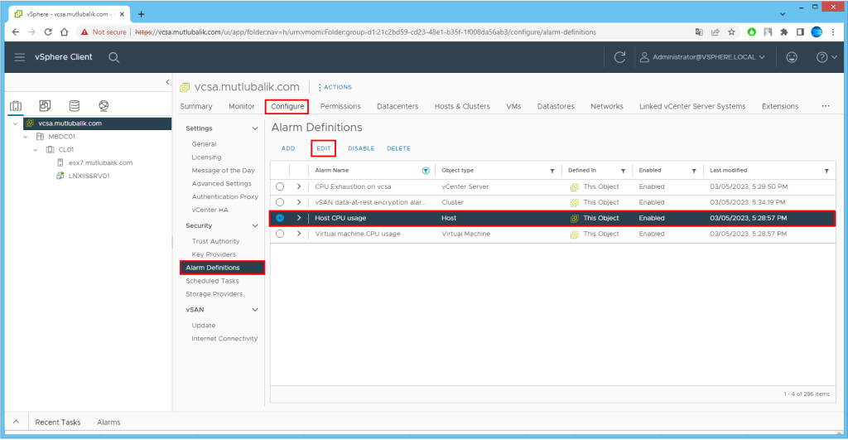Click EDIT to modify selected alarm
Screen dimensions: 848x440
pyautogui.click(x=324, y=148)
